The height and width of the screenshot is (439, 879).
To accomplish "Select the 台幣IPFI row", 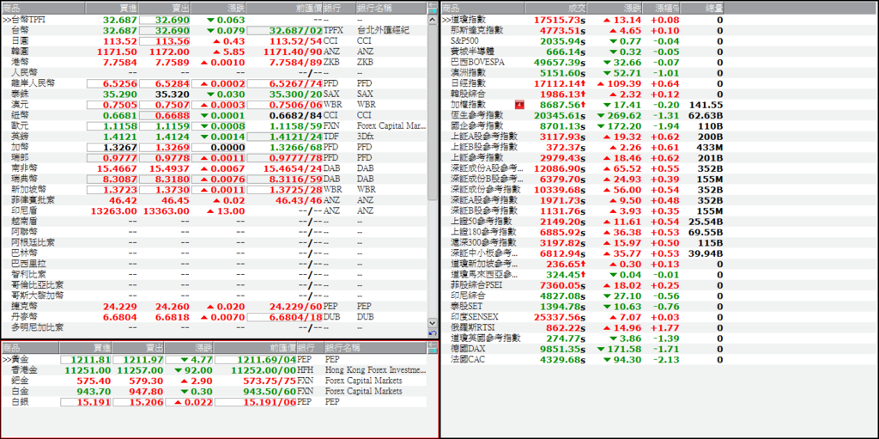I will click(x=214, y=20).
